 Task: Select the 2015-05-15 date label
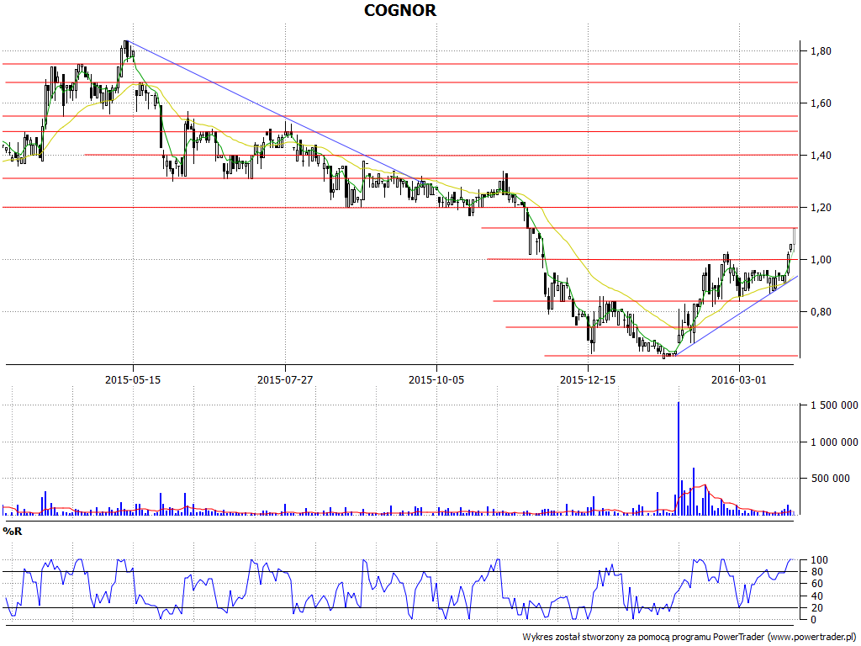click(x=133, y=379)
